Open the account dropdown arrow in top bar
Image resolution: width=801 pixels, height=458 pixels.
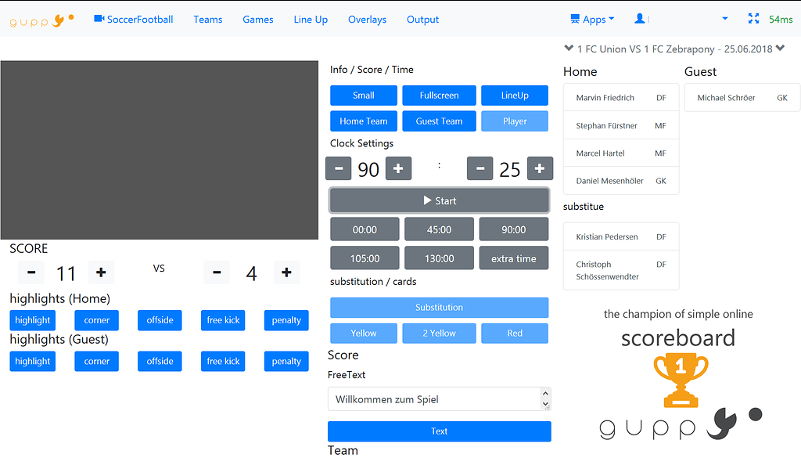coord(724,19)
